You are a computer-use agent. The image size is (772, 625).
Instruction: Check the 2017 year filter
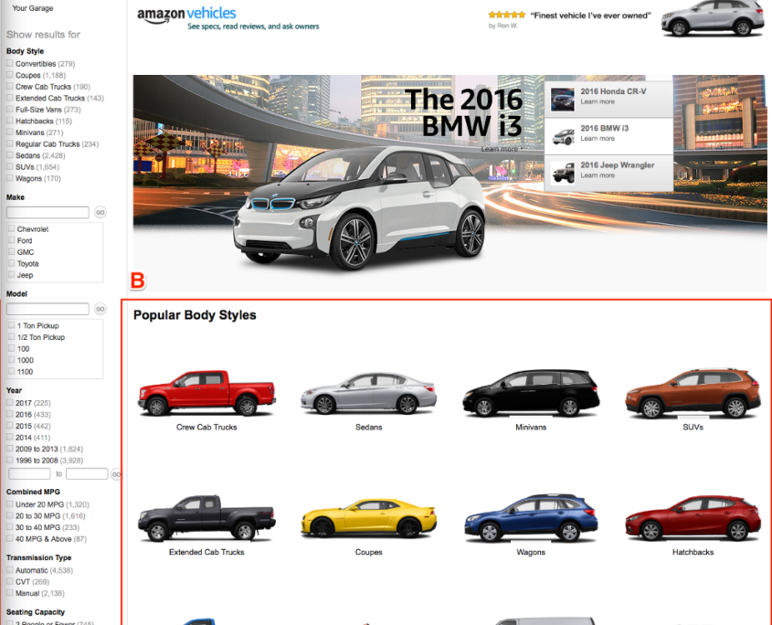point(10,402)
